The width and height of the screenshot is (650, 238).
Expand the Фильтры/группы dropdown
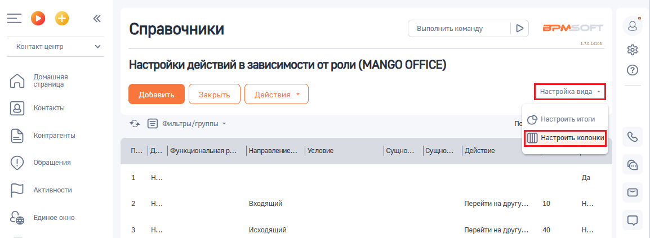pyautogui.click(x=187, y=123)
